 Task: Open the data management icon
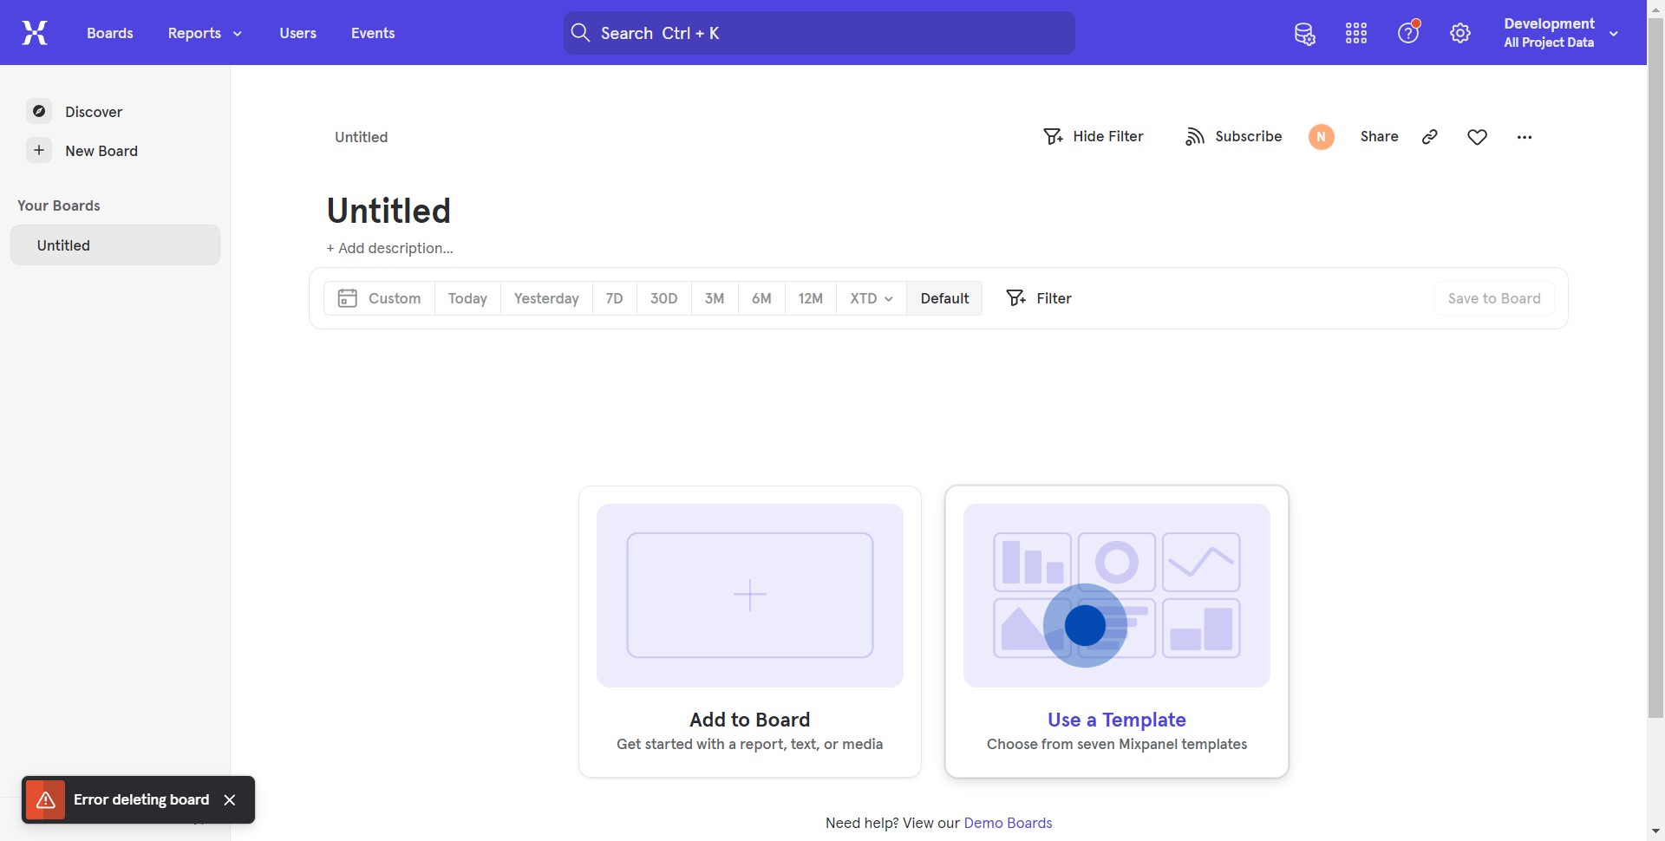[x=1304, y=34]
